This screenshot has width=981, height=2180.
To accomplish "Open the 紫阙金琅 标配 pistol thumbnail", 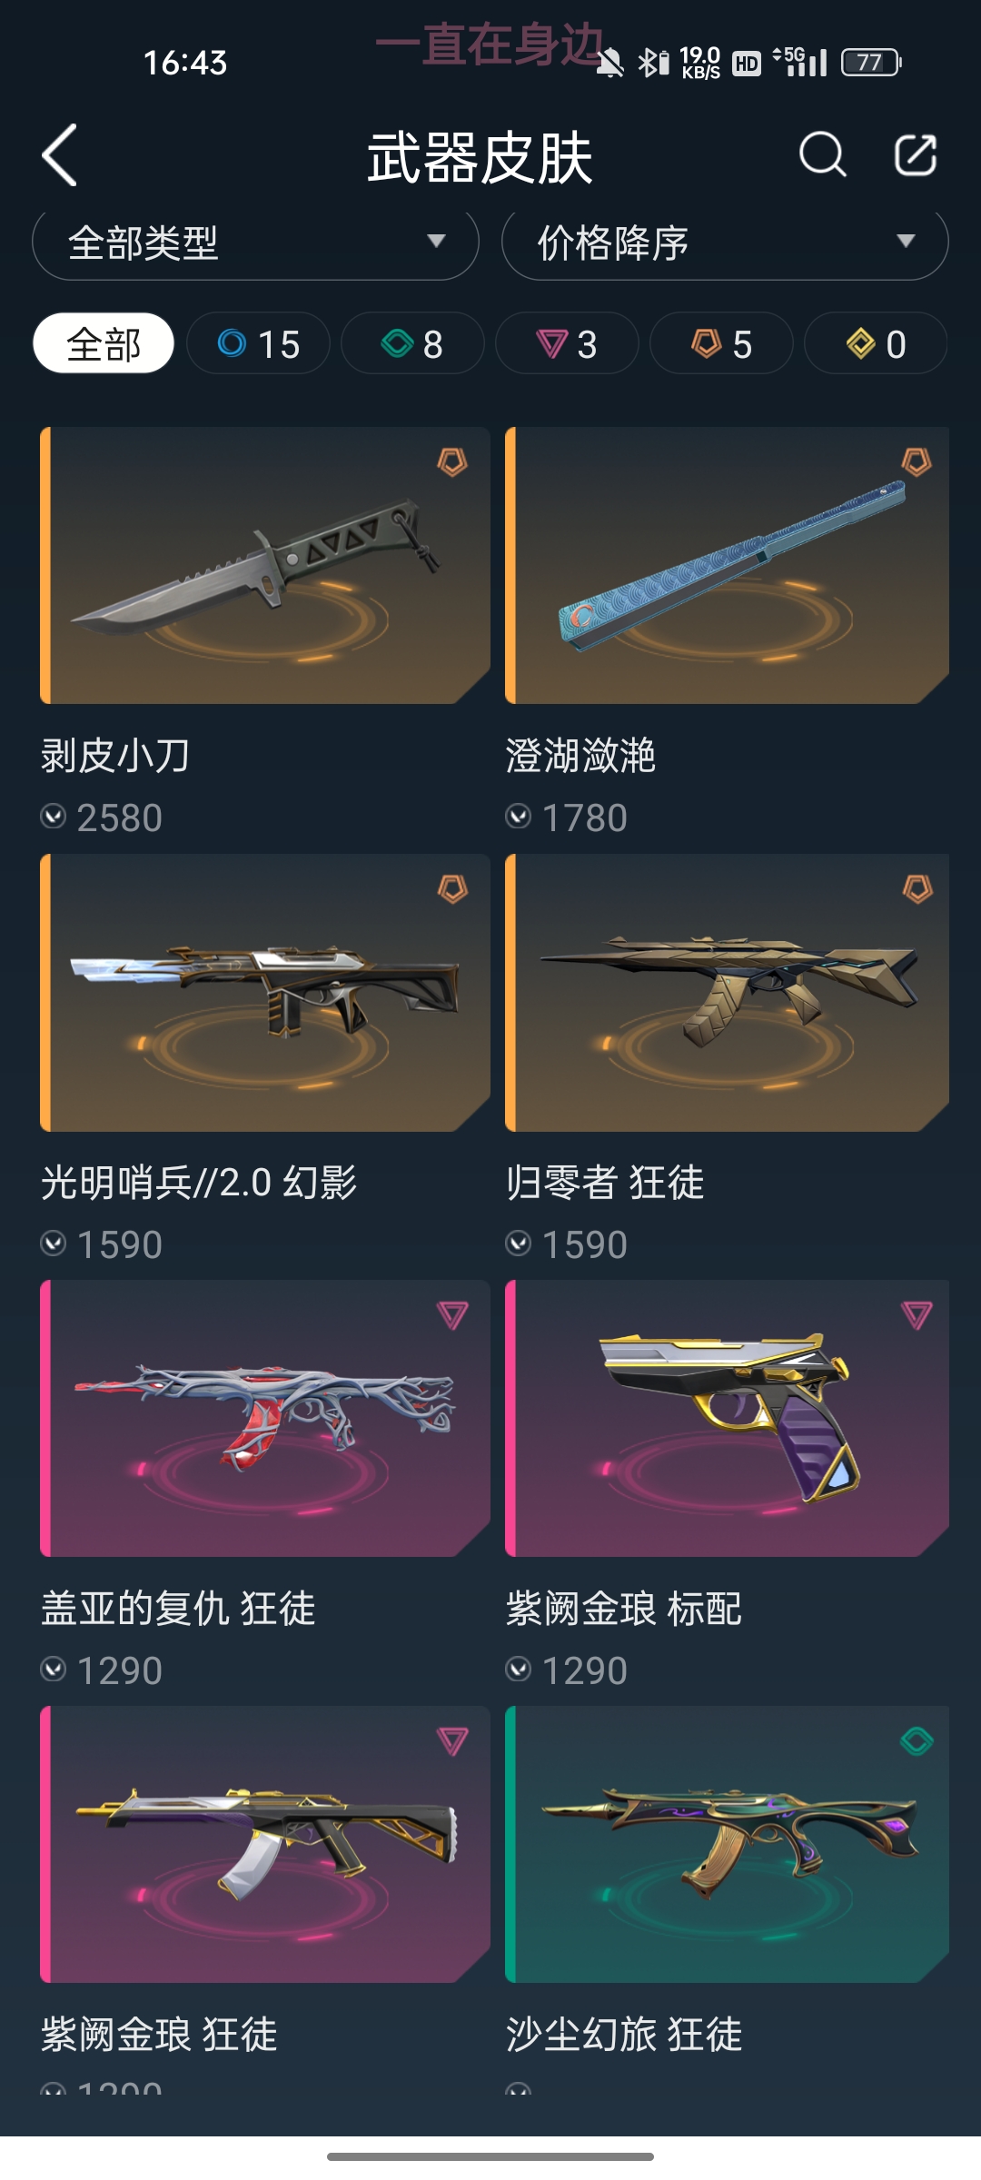I will click(727, 1418).
